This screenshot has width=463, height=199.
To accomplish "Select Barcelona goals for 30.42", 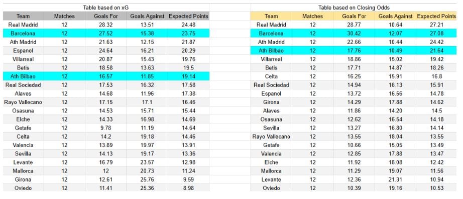I will pos(354,33).
